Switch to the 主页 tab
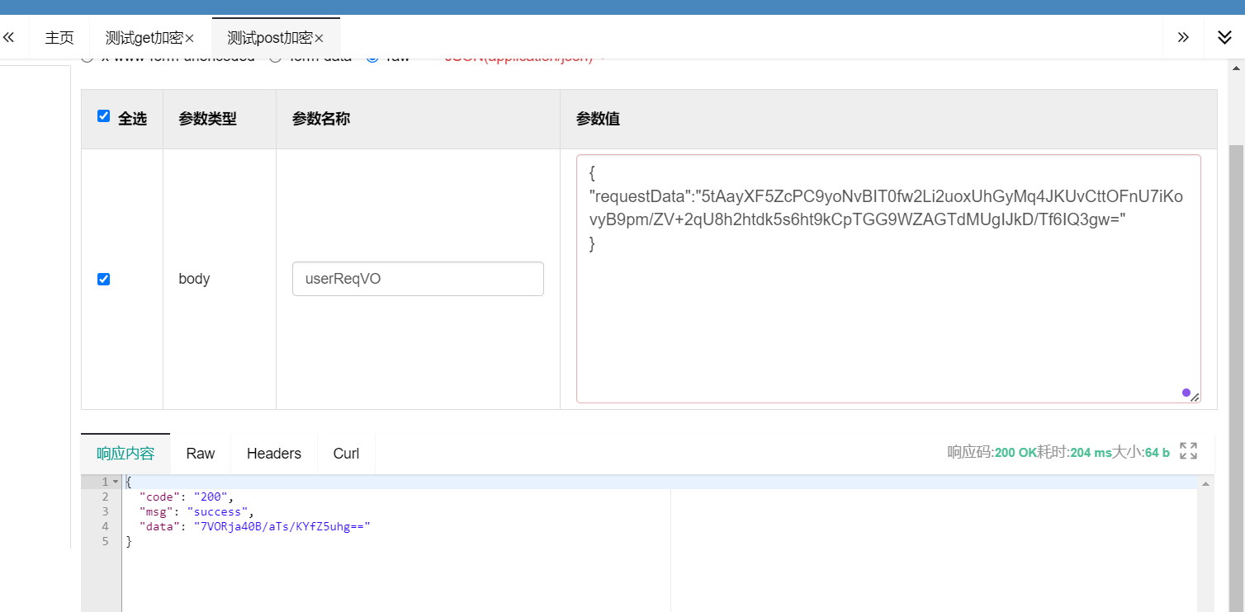Image resolution: width=1245 pixels, height=612 pixels. [x=59, y=38]
